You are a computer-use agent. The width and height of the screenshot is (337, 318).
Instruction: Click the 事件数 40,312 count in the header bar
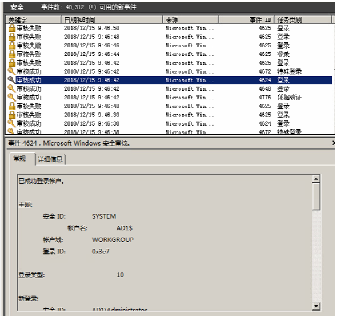tap(62, 7)
